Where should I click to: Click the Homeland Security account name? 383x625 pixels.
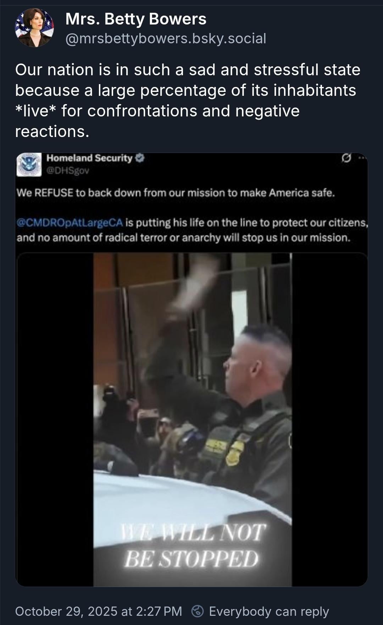tap(89, 158)
